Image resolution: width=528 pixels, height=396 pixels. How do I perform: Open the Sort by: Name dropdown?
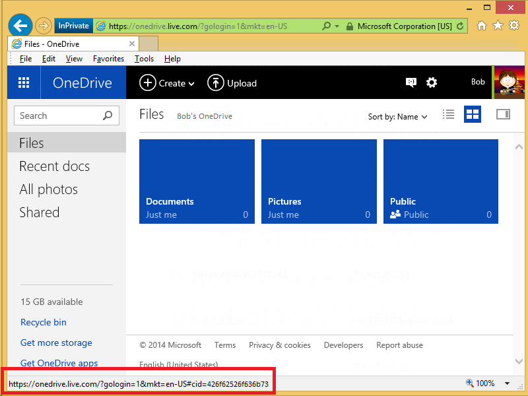click(x=397, y=117)
